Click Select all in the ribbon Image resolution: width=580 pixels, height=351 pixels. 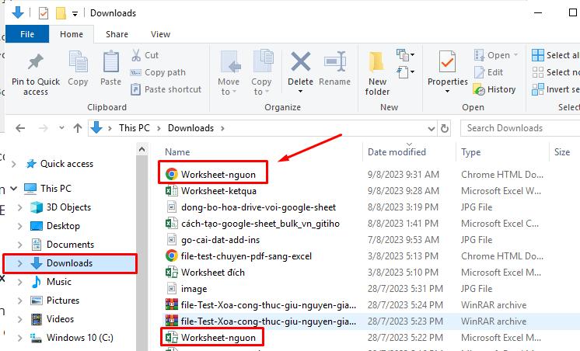(x=555, y=55)
